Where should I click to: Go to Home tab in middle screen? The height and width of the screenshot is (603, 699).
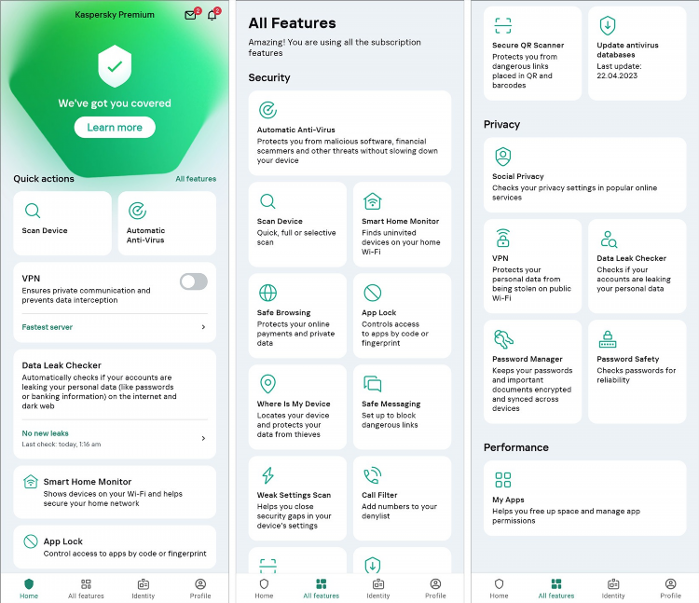(264, 589)
